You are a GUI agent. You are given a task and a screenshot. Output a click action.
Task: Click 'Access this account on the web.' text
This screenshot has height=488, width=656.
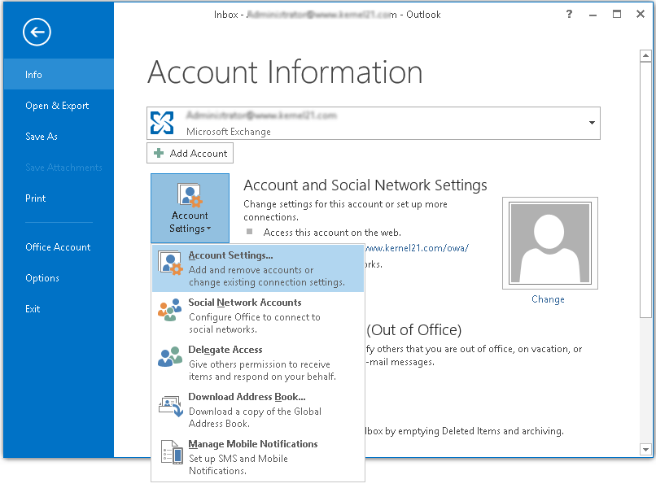click(x=332, y=233)
